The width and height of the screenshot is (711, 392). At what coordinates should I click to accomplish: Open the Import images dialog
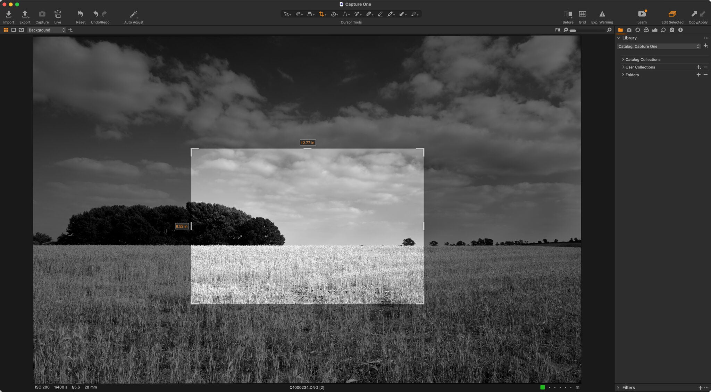click(x=9, y=14)
